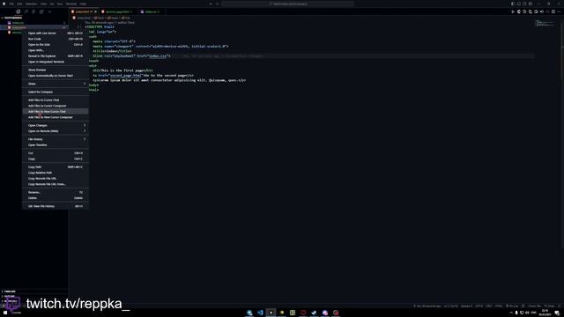Close the index.html editor tab
Viewport: 564px width, 317px height.
coord(95,11)
